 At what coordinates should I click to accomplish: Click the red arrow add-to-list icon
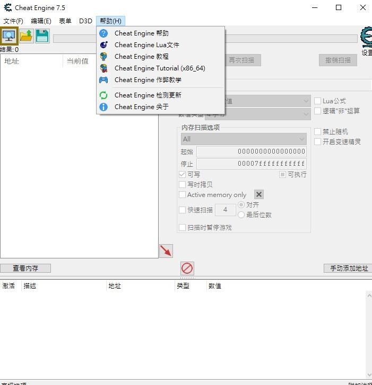(x=166, y=251)
